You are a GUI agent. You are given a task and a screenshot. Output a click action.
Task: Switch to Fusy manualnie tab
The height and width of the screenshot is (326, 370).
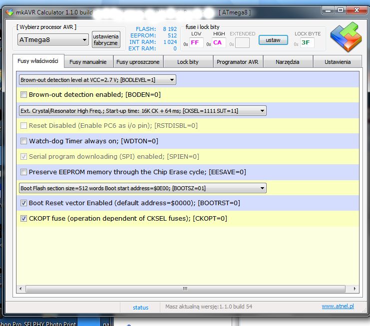[88, 62]
